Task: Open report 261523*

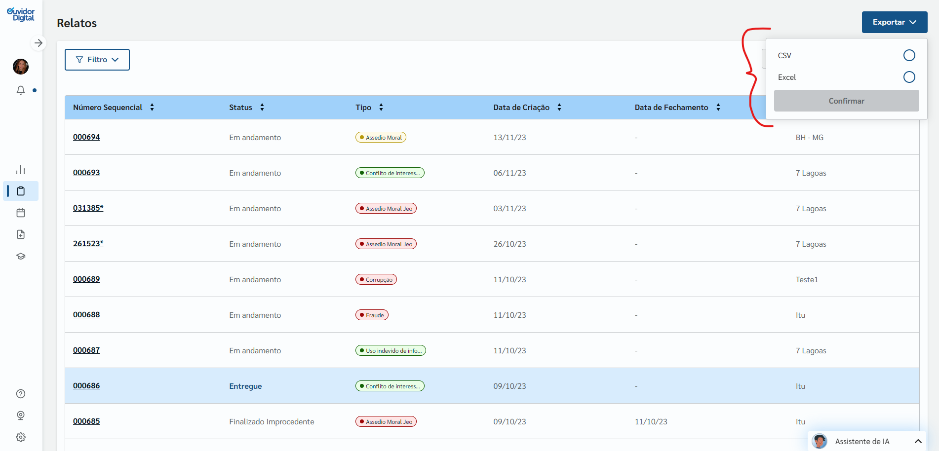Action: (x=88, y=244)
